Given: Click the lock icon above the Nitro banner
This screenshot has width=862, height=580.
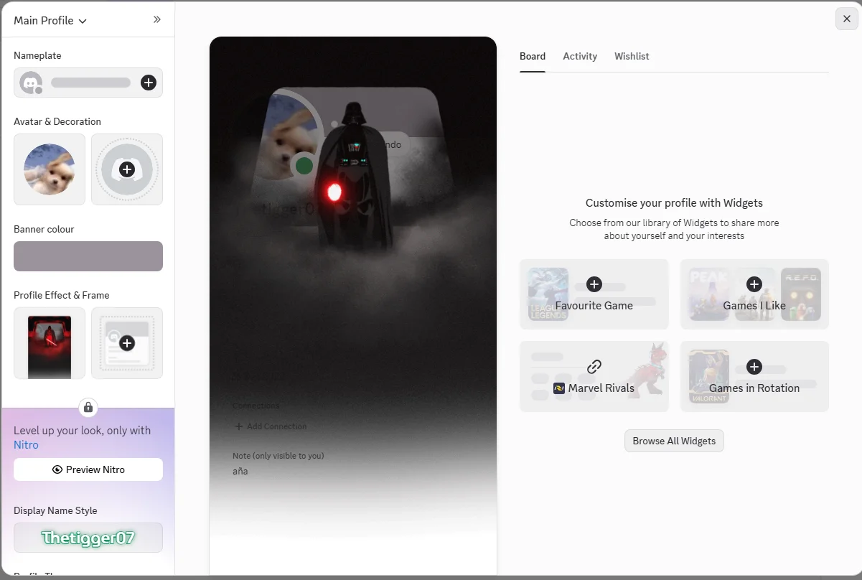Looking at the screenshot, I should click(88, 408).
